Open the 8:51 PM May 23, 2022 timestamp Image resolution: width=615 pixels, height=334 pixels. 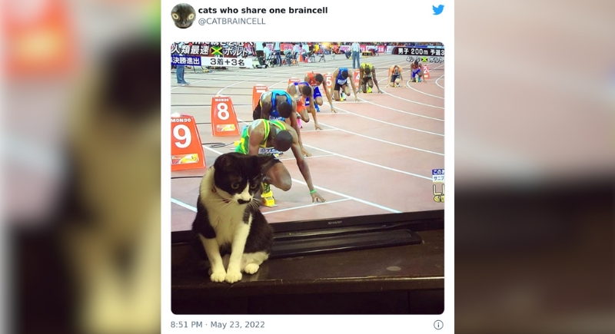pos(218,325)
